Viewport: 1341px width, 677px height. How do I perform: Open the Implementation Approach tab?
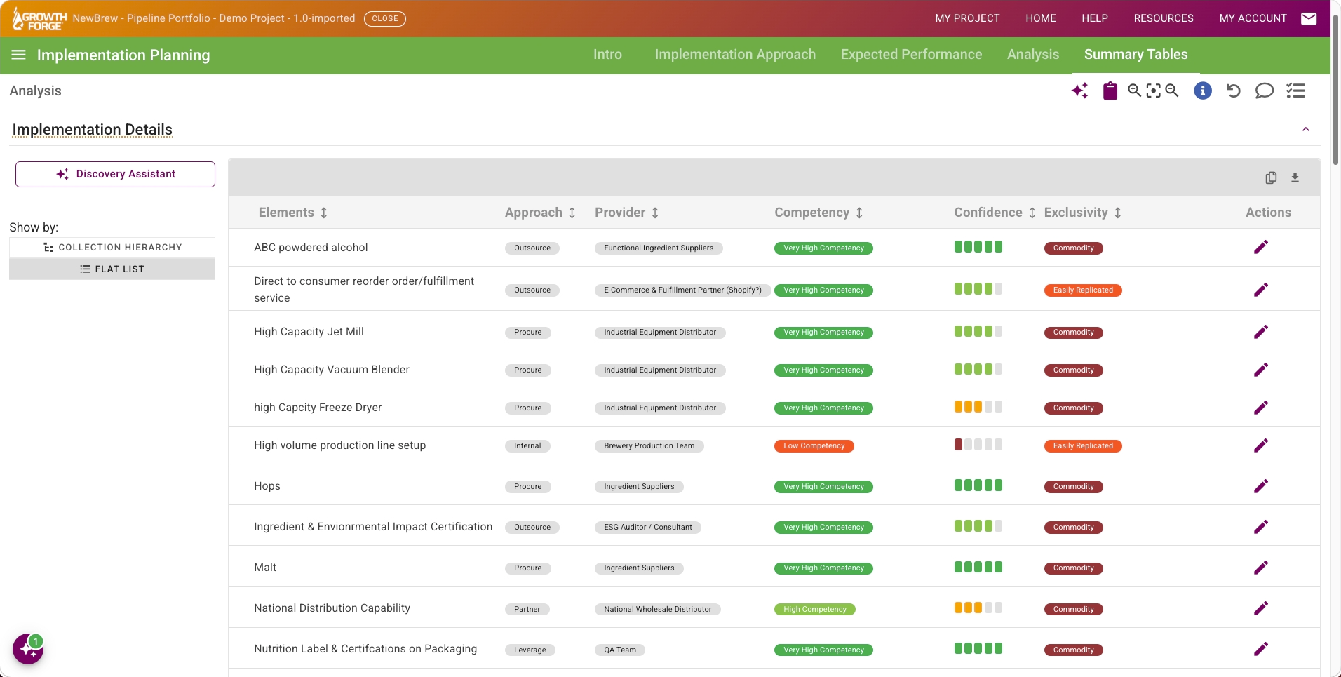click(x=735, y=55)
